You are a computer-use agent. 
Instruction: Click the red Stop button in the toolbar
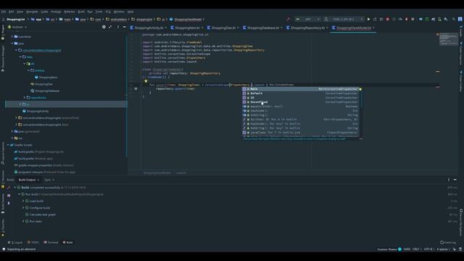tap(387, 20)
